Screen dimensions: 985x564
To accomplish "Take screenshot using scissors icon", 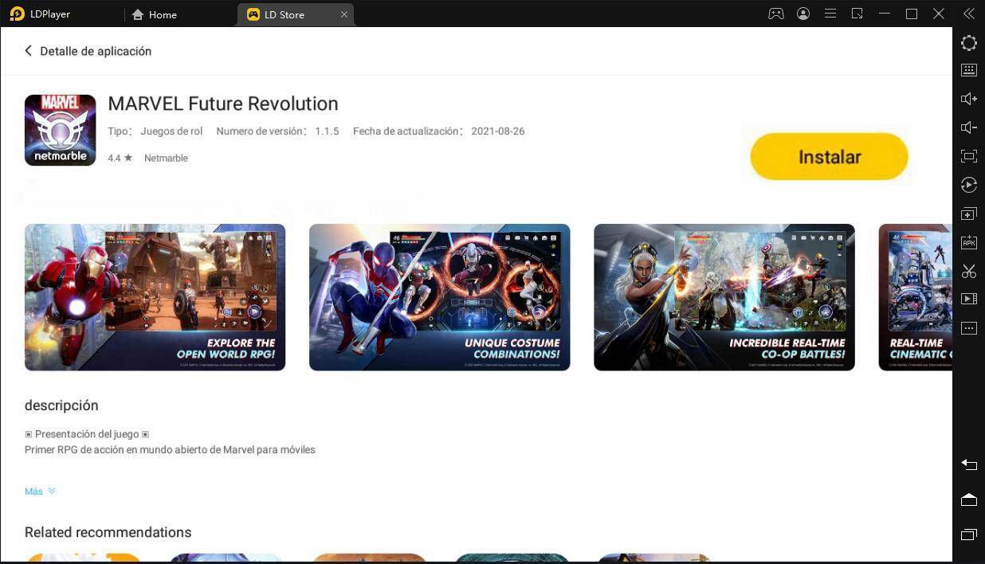I will tap(969, 271).
